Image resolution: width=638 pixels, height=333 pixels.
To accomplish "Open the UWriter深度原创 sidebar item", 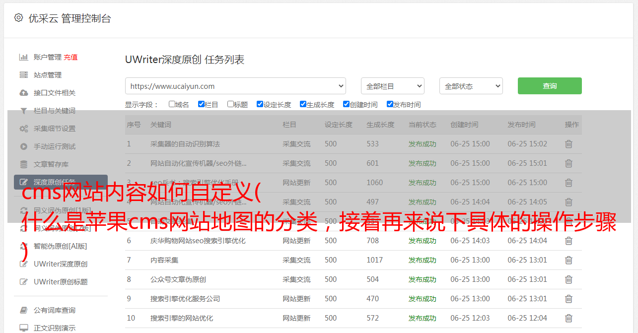I will [61, 264].
